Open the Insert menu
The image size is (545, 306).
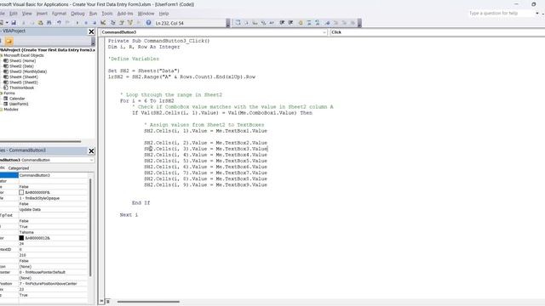click(x=42, y=14)
